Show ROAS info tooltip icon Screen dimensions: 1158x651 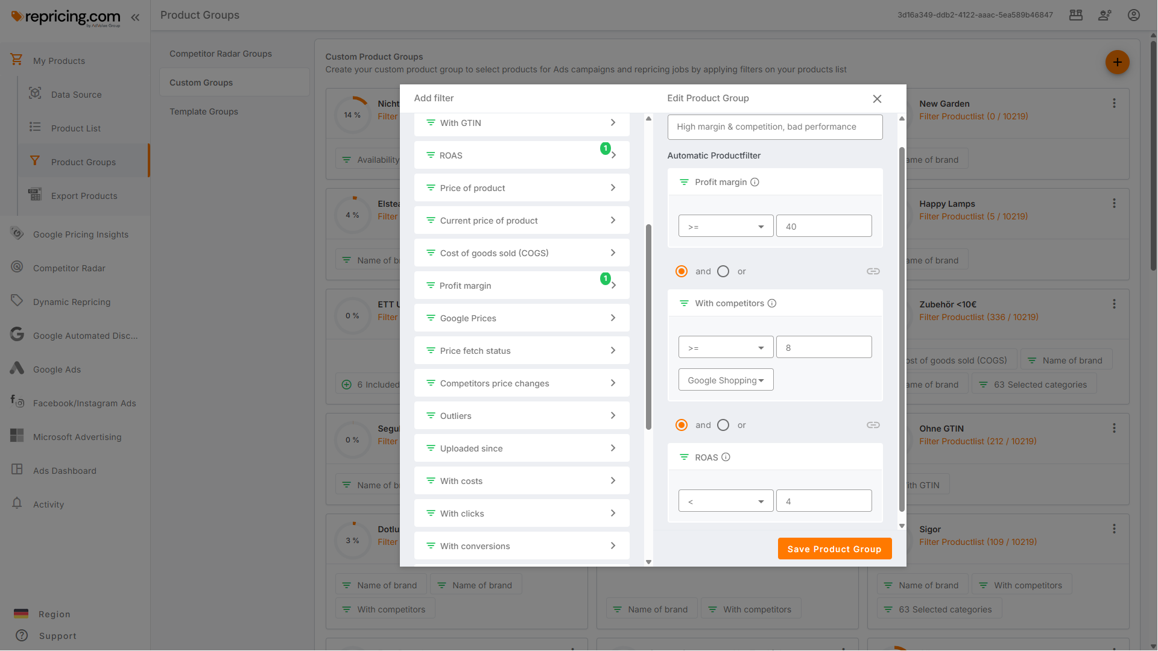click(726, 457)
